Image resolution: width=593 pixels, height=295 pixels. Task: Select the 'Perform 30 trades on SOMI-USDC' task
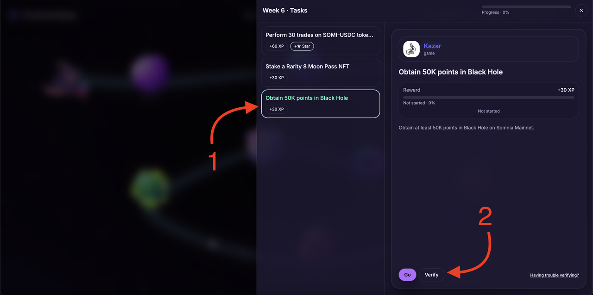[320, 35]
